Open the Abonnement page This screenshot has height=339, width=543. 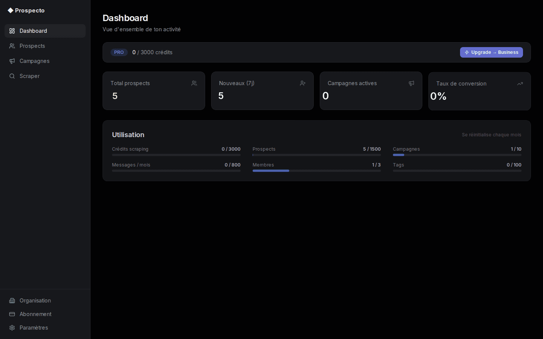pyautogui.click(x=45, y=314)
